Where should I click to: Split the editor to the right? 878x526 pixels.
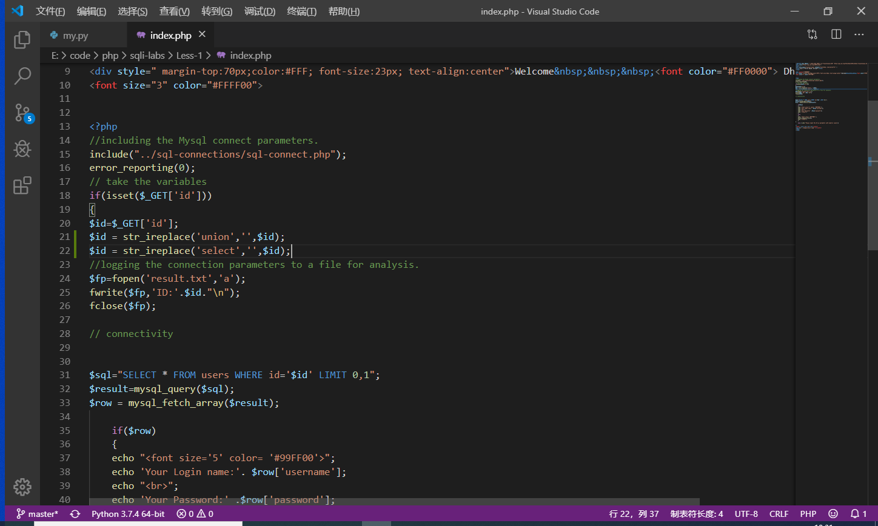[x=836, y=35]
